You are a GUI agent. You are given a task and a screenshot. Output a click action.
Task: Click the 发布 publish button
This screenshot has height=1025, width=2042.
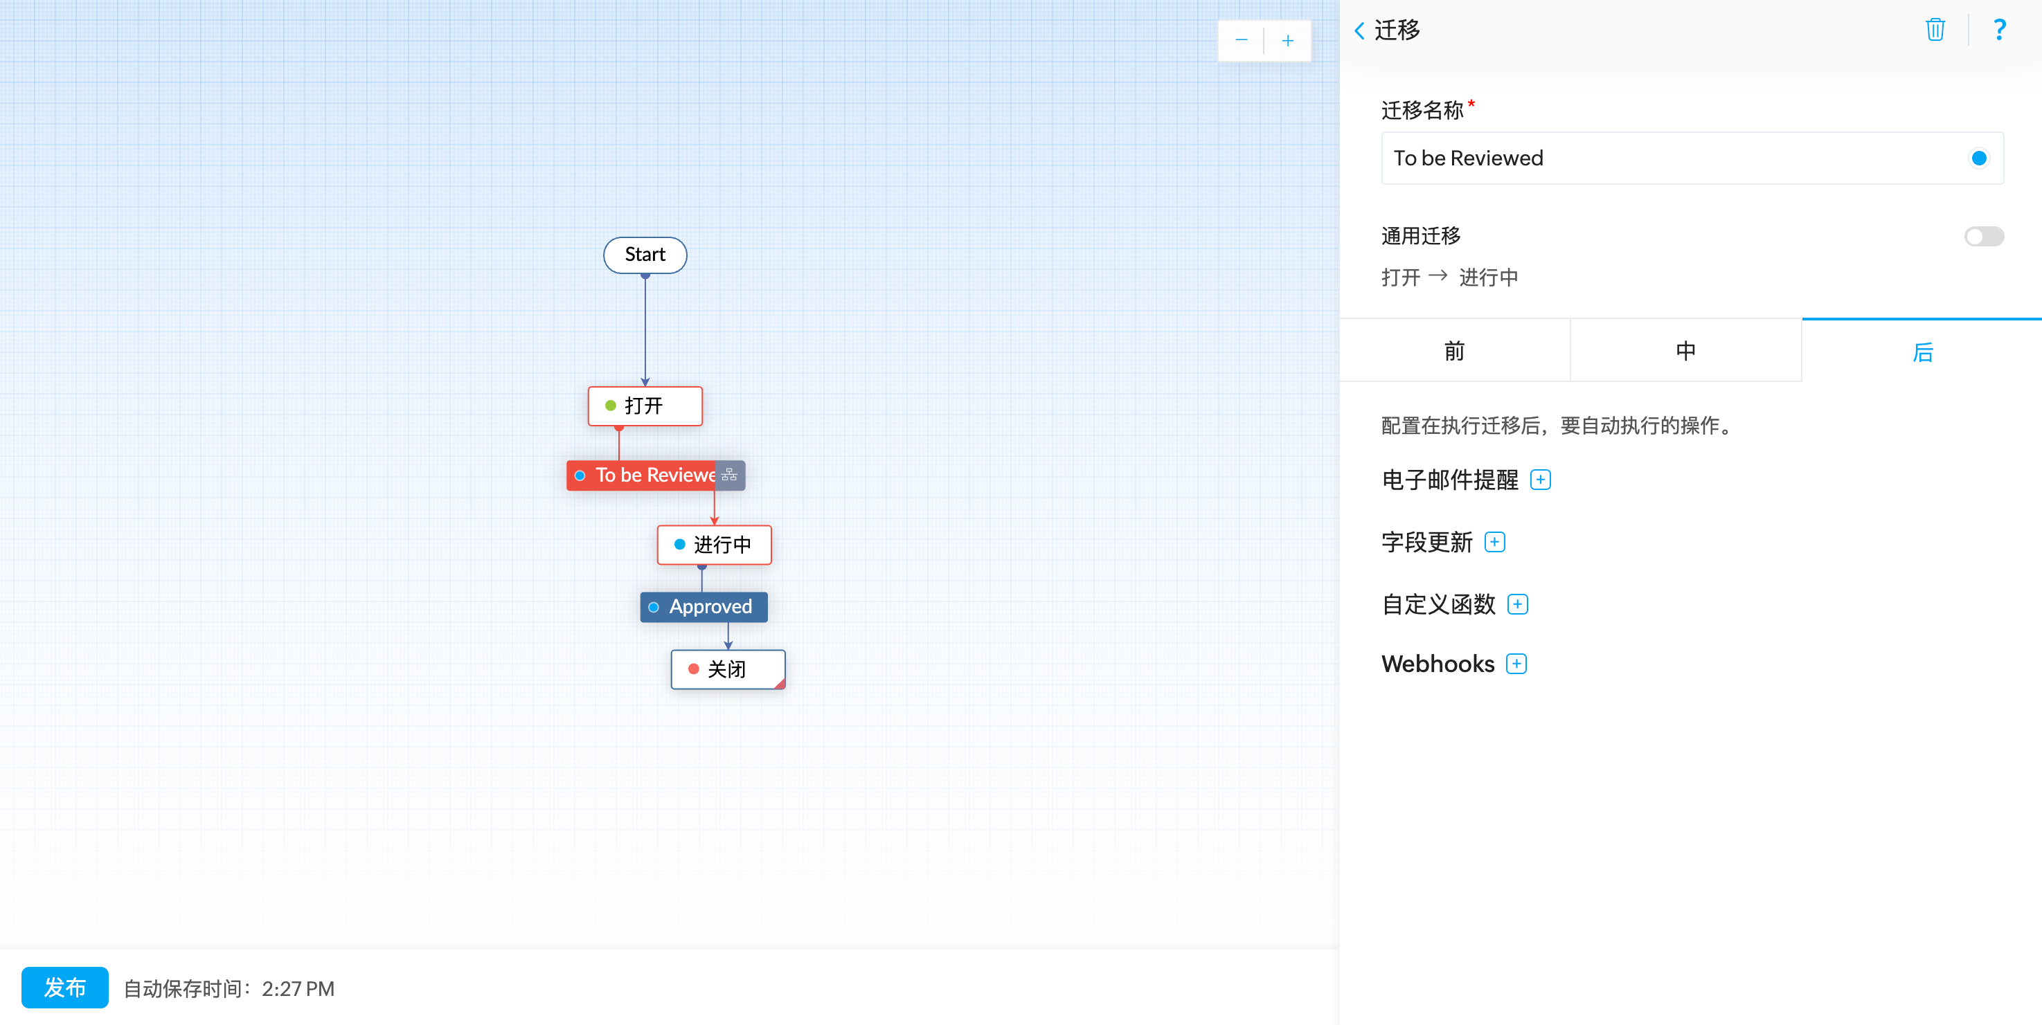tap(64, 987)
